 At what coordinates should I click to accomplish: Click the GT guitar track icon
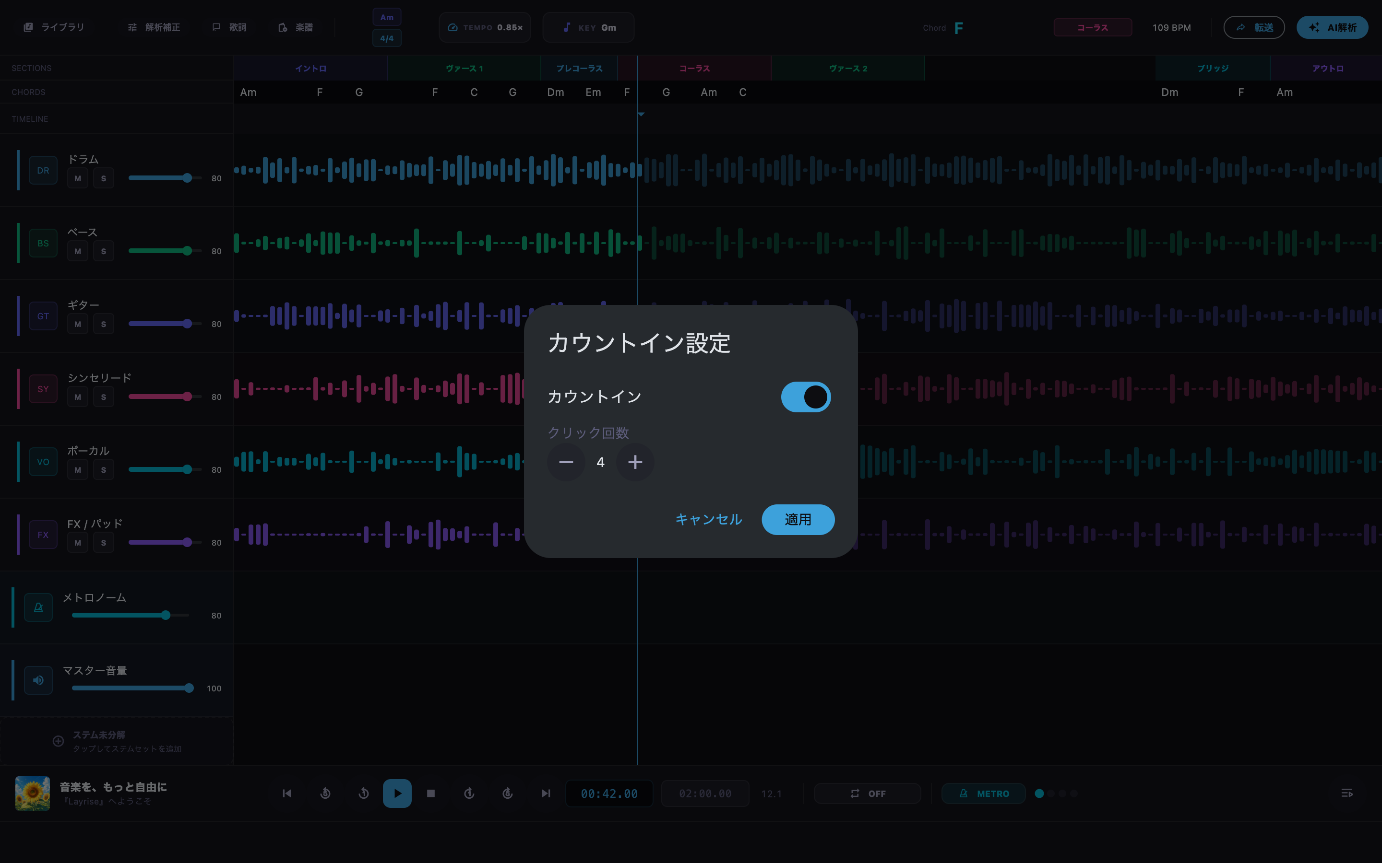coord(43,316)
